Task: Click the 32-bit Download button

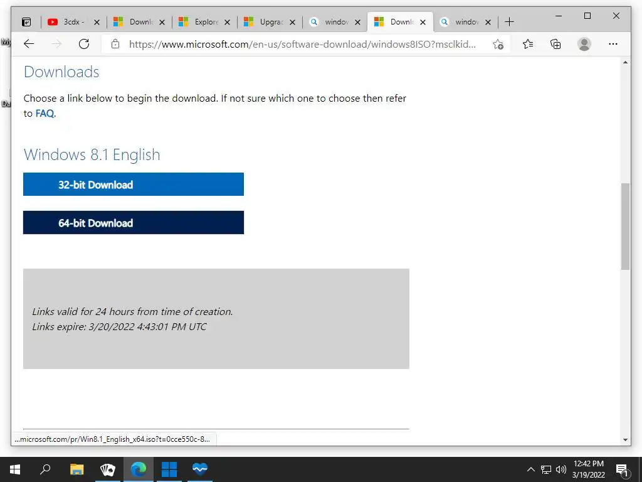Action: tap(134, 185)
